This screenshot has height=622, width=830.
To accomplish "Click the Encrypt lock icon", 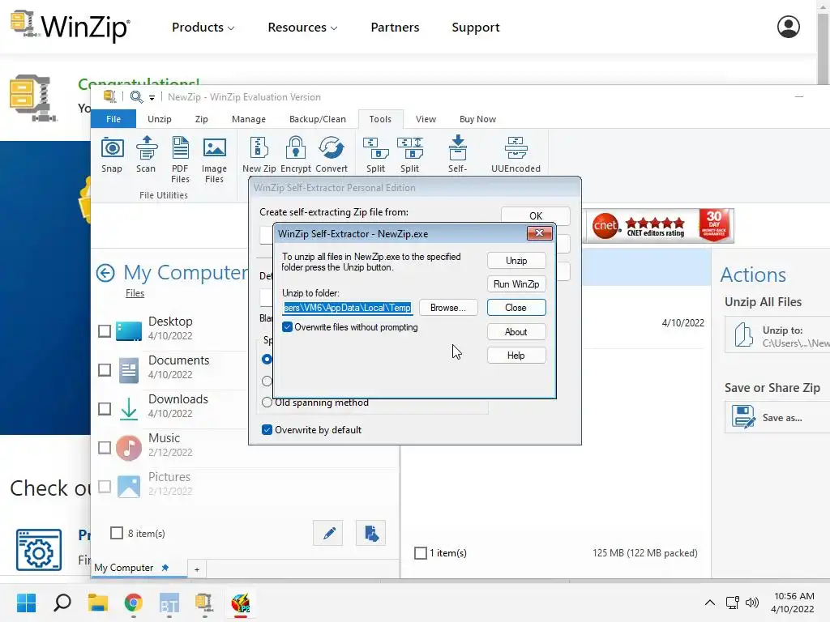I will (x=295, y=147).
